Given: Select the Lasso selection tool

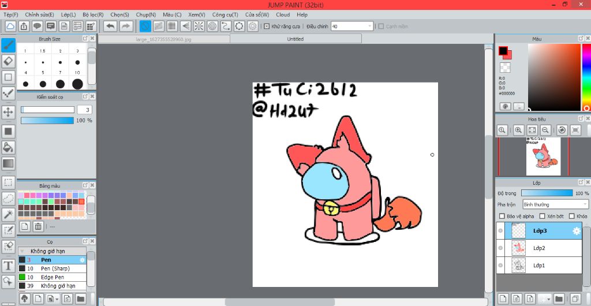Looking at the screenshot, I should point(8,199).
